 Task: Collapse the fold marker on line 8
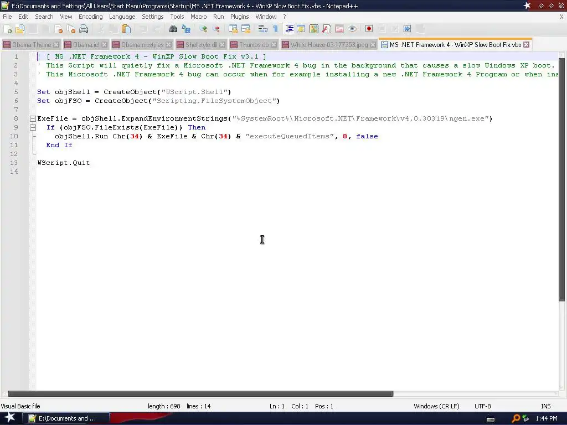pos(33,118)
